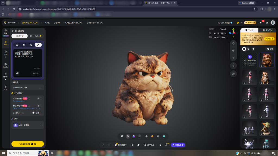This screenshot has height=156, width=278.
Task: Open the 3D ワークスペース dropdown
Action: click(x=30, y=23)
